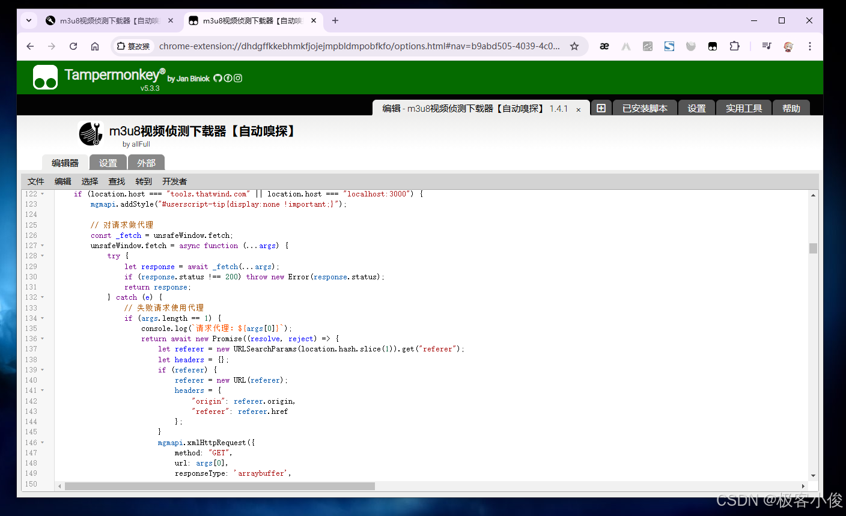Open the 文件 menu in editor
Viewport: 846px width, 516px height.
(36, 181)
